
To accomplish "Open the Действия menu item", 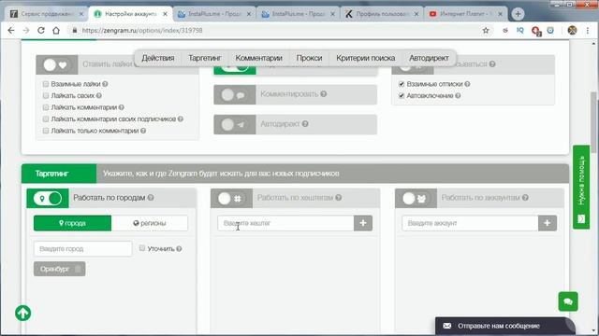I will tap(158, 58).
